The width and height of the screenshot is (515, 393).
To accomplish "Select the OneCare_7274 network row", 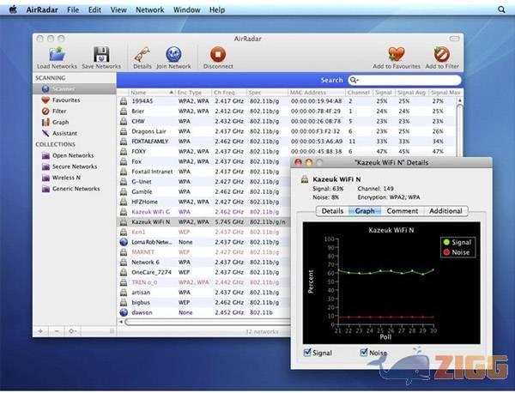I will click(204, 273).
